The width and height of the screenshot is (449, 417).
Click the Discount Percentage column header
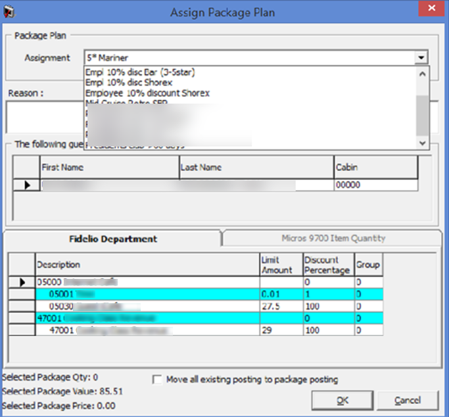click(329, 264)
